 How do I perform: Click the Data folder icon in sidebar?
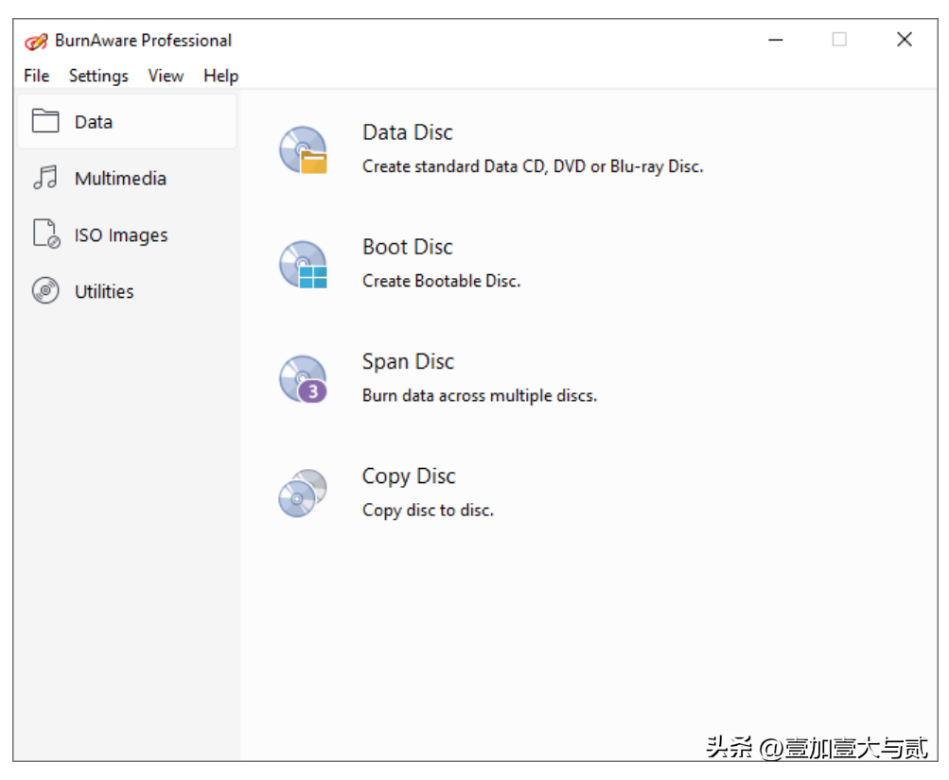tap(45, 121)
